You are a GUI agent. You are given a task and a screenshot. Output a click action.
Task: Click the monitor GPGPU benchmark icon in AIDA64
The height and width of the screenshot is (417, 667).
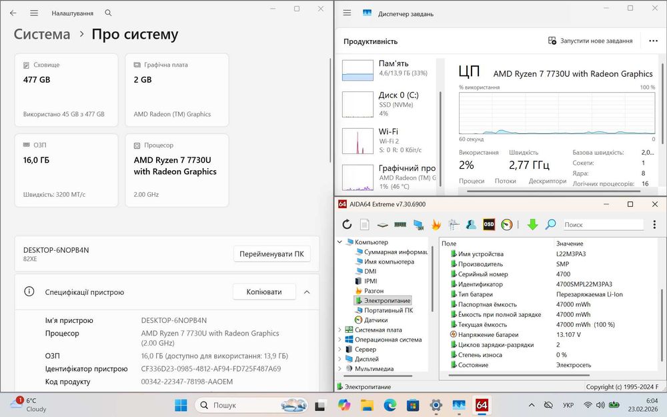(418, 225)
